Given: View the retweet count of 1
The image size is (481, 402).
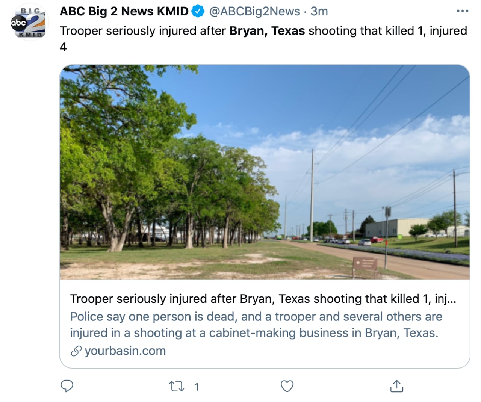Looking at the screenshot, I should tap(196, 387).
